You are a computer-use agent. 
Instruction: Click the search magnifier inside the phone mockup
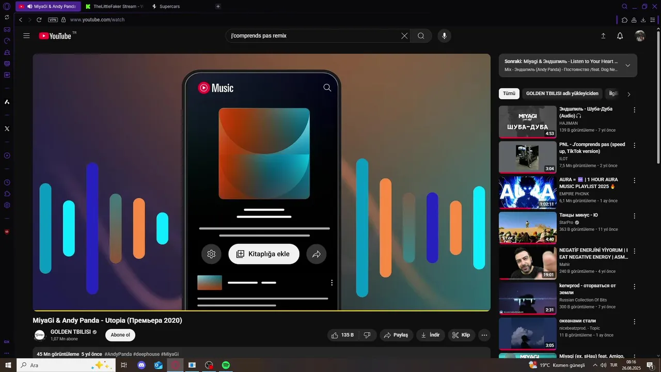point(327,88)
